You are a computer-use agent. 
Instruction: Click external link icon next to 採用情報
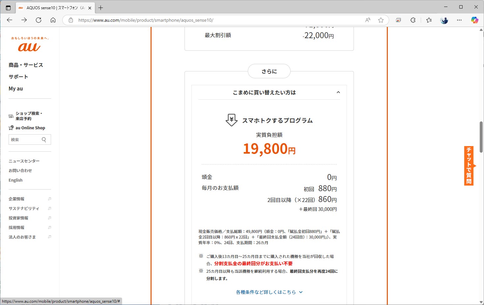pyautogui.click(x=49, y=227)
